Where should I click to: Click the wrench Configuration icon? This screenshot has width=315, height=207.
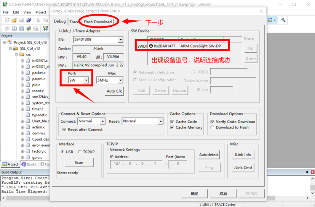click(x=283, y=20)
